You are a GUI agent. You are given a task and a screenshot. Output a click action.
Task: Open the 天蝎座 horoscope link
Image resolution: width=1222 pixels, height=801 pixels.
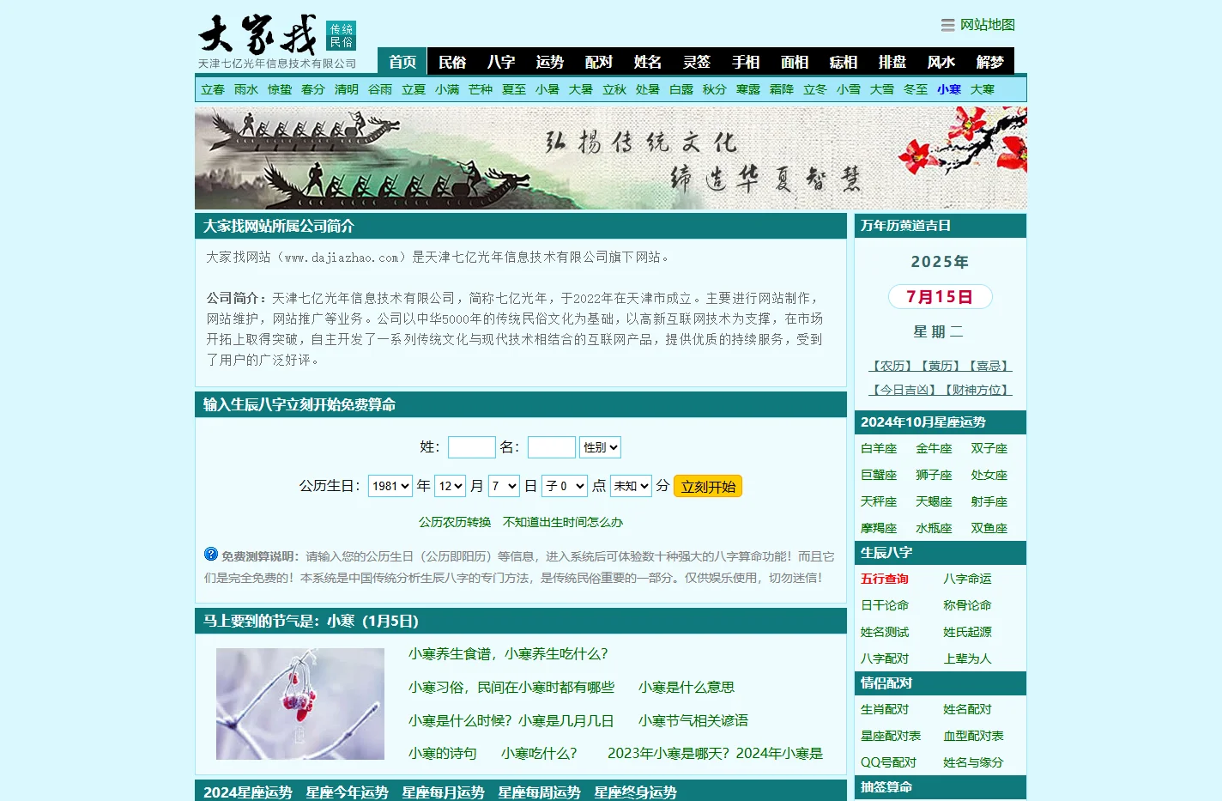[934, 501]
